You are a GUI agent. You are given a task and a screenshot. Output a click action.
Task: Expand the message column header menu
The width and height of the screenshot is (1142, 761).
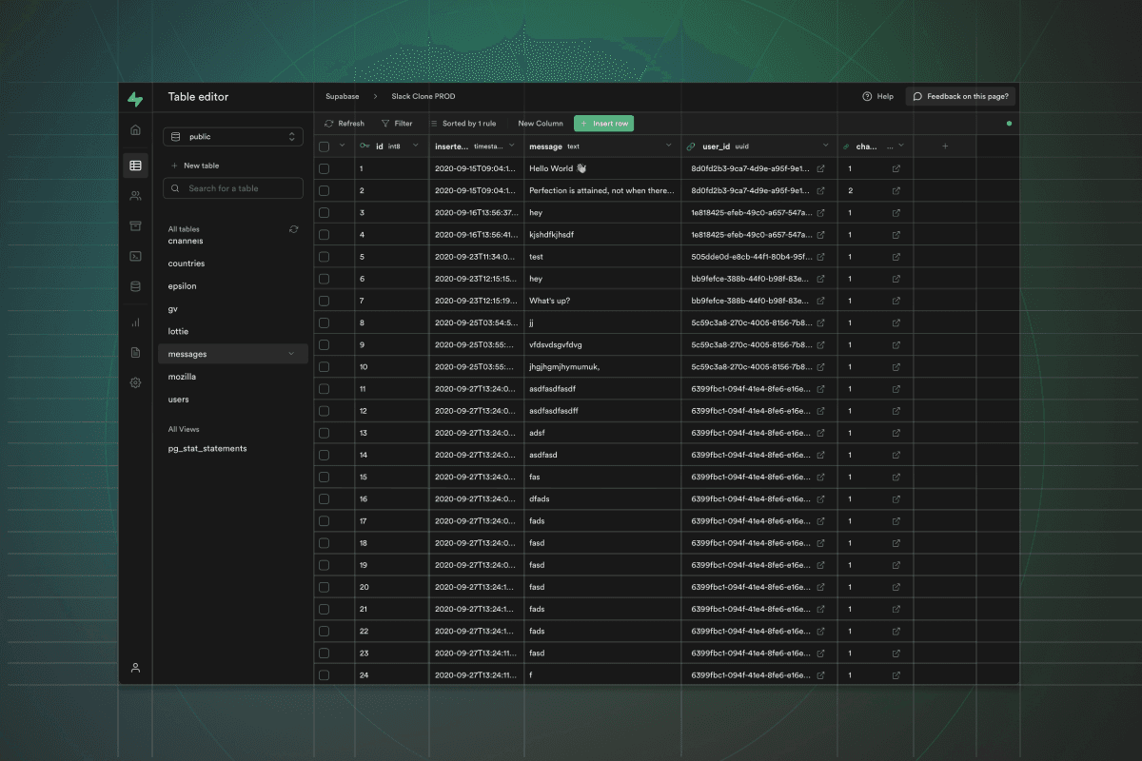pyautogui.click(x=668, y=146)
